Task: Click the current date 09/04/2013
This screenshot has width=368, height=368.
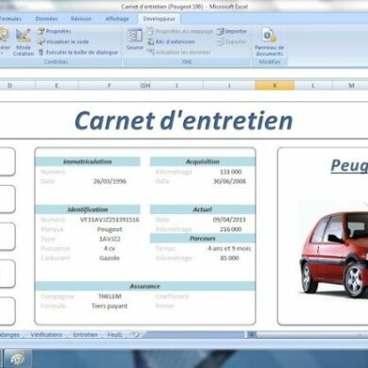Action: coord(229,220)
